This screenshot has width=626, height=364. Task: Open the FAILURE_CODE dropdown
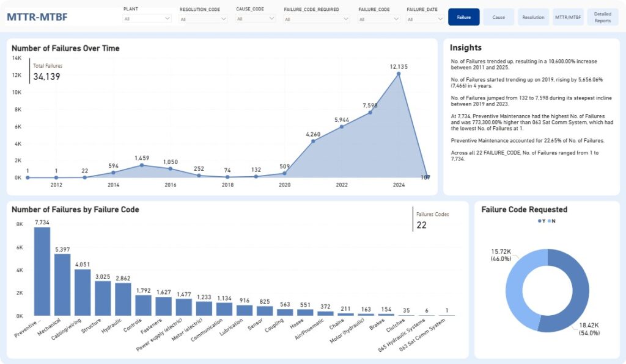click(379, 19)
